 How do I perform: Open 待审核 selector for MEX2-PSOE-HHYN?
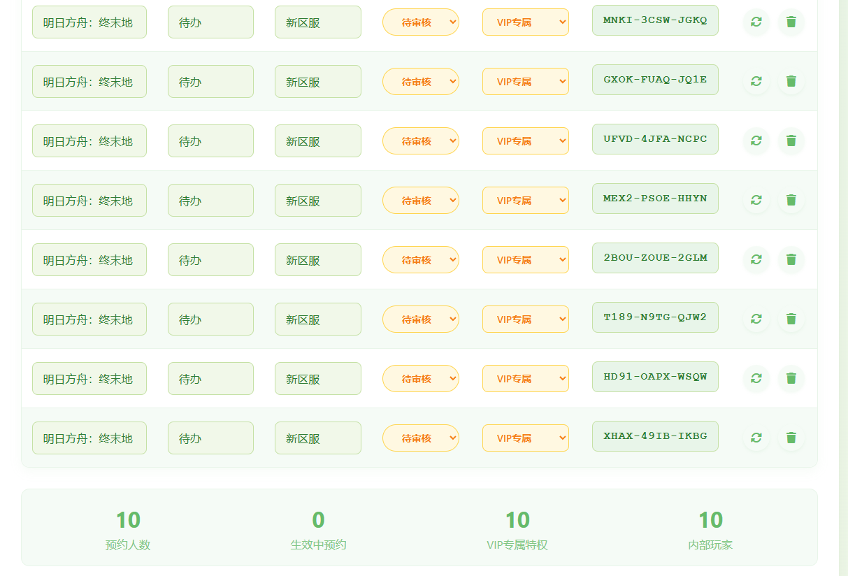point(421,201)
